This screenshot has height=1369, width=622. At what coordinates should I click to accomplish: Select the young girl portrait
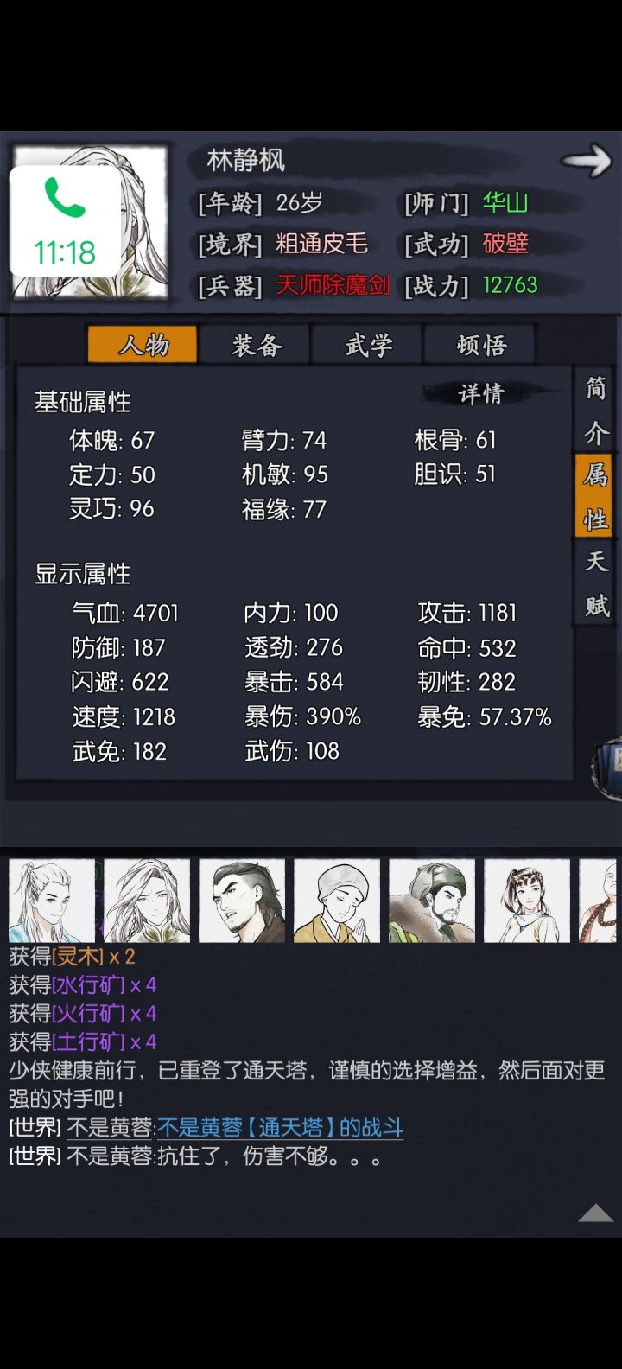pos(527,901)
